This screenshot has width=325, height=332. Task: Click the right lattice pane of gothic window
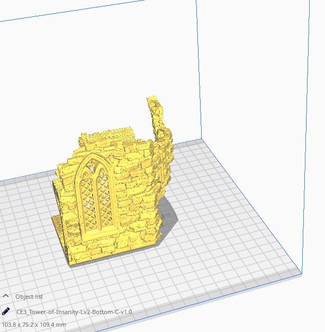coord(104,198)
